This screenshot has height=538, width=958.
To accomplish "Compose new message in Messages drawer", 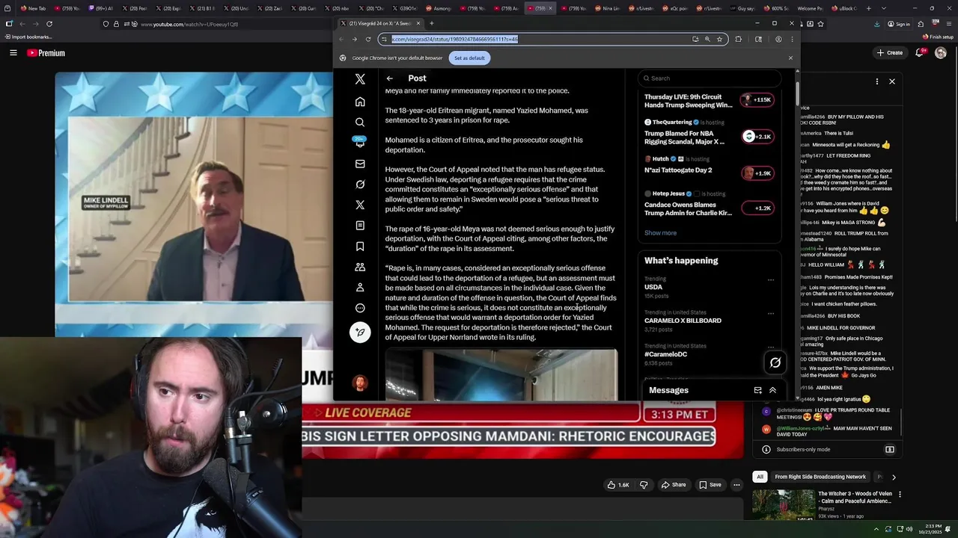I will point(757,390).
